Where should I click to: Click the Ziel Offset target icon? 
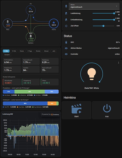pyautogui.click(x=66, y=26)
